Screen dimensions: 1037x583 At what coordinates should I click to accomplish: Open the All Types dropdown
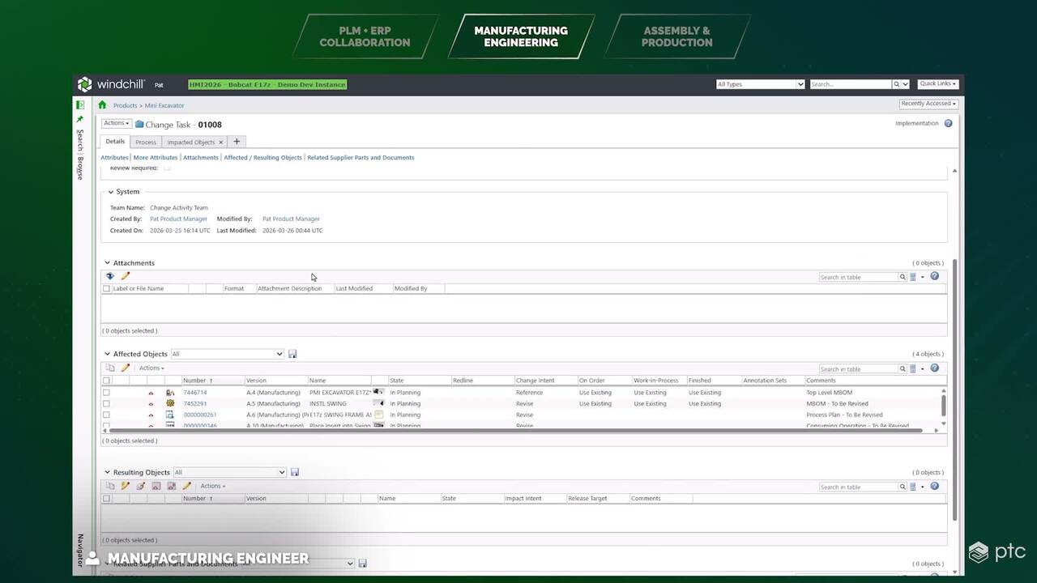click(x=760, y=84)
